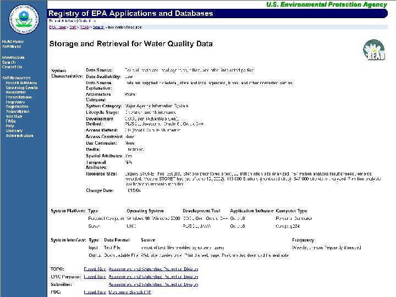Open Upcoming Events in the sidebar
The width and height of the screenshot is (396, 297).
click(21, 87)
